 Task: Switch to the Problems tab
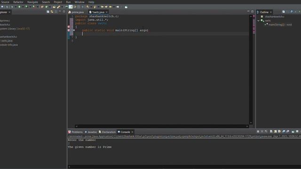click(75, 132)
